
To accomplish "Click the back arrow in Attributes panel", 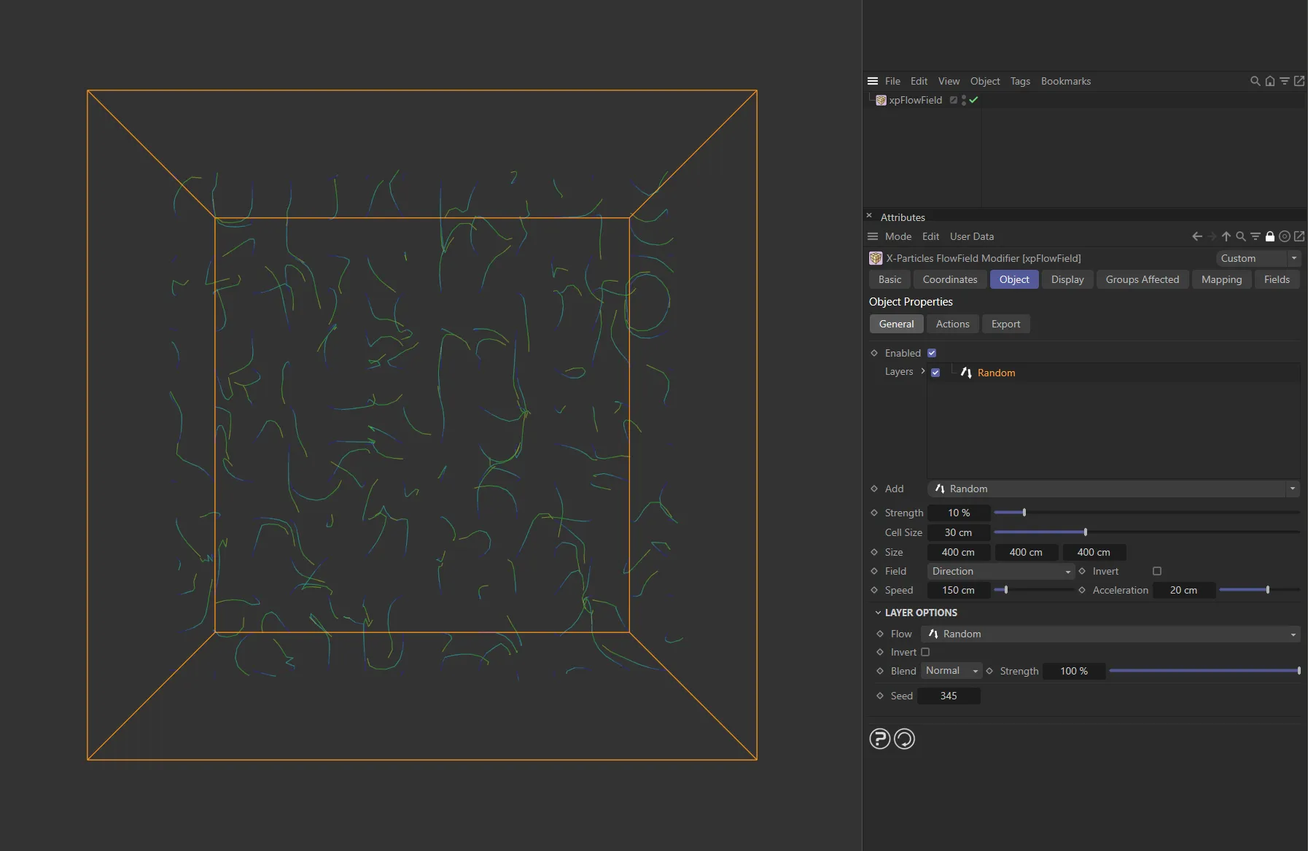I will point(1197,236).
